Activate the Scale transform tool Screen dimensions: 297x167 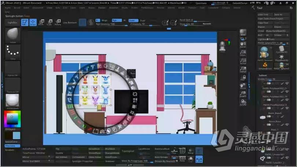(49, 22)
